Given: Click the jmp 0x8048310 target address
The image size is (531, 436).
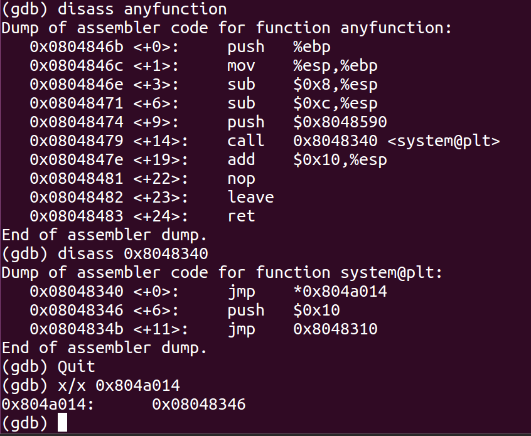Looking at the screenshot, I should 335,329.
